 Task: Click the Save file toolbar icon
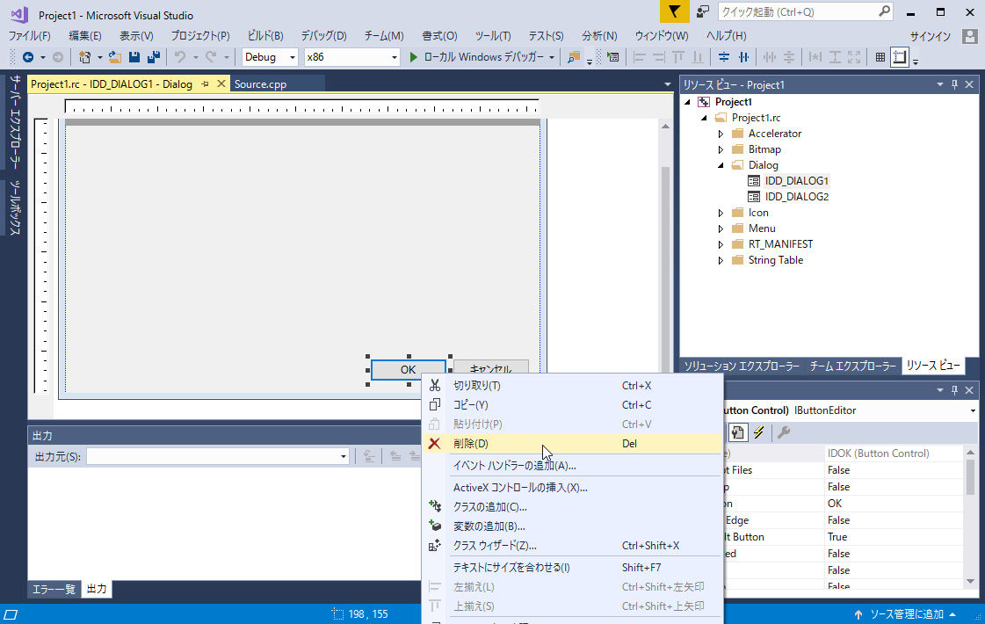(134, 57)
